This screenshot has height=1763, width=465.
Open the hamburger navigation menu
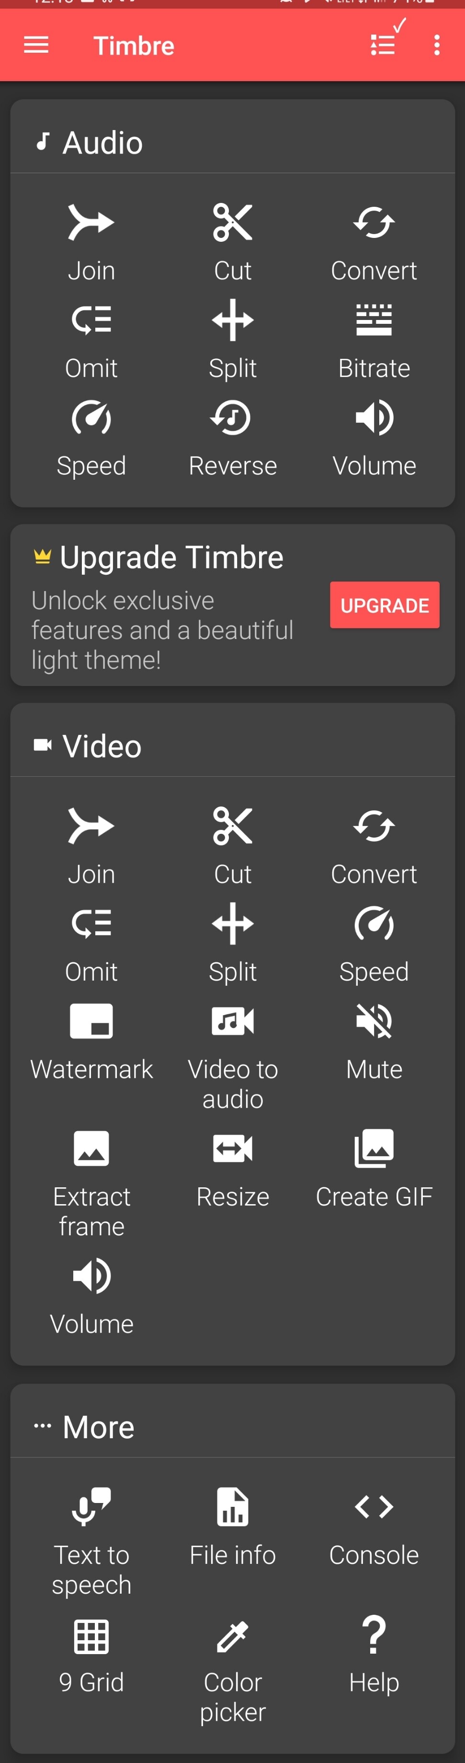(36, 45)
